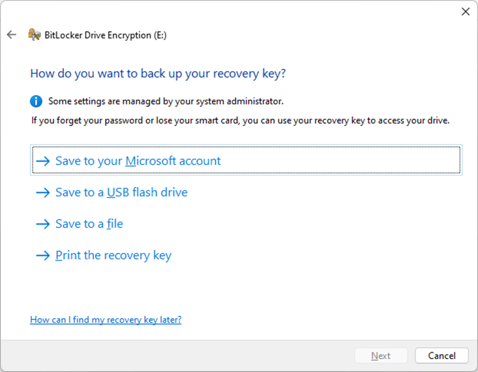Choose Save to your Microsoft account

(138, 161)
